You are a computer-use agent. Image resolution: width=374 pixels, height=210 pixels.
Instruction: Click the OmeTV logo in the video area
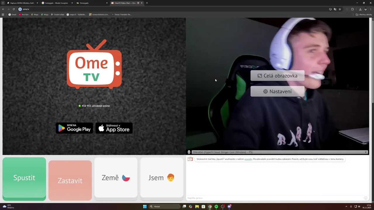click(x=94, y=64)
